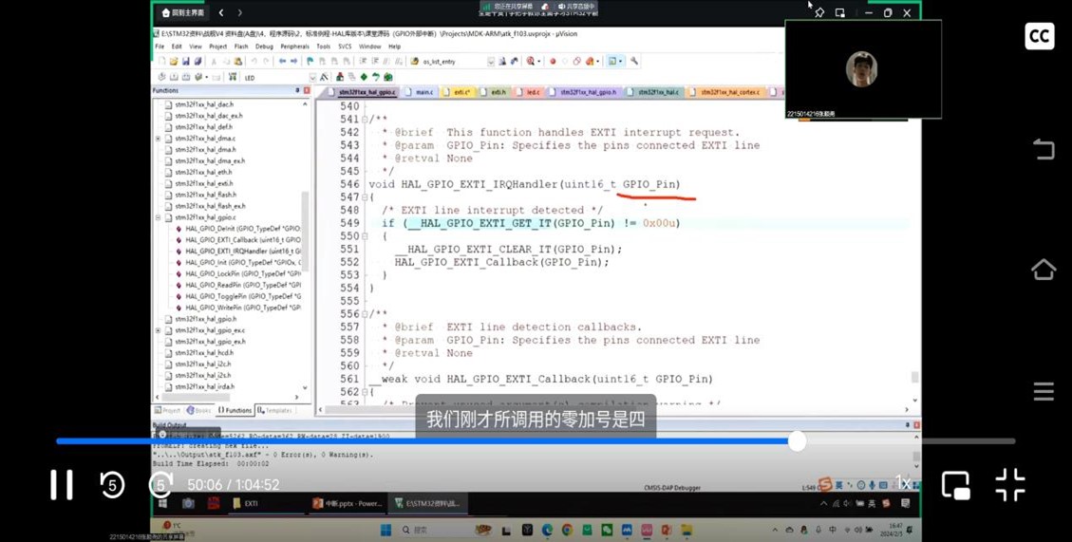Change playback speed from 1x
Image resolution: width=1072 pixels, height=542 pixels.
coord(903,483)
